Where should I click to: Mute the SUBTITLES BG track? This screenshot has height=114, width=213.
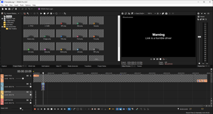(x=27, y=100)
